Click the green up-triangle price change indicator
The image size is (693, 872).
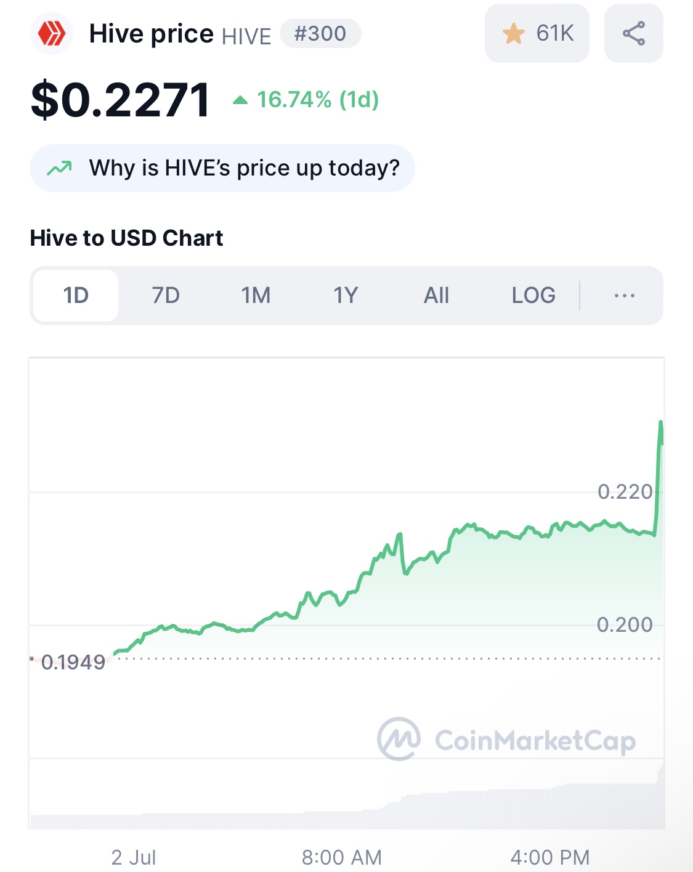(x=240, y=100)
